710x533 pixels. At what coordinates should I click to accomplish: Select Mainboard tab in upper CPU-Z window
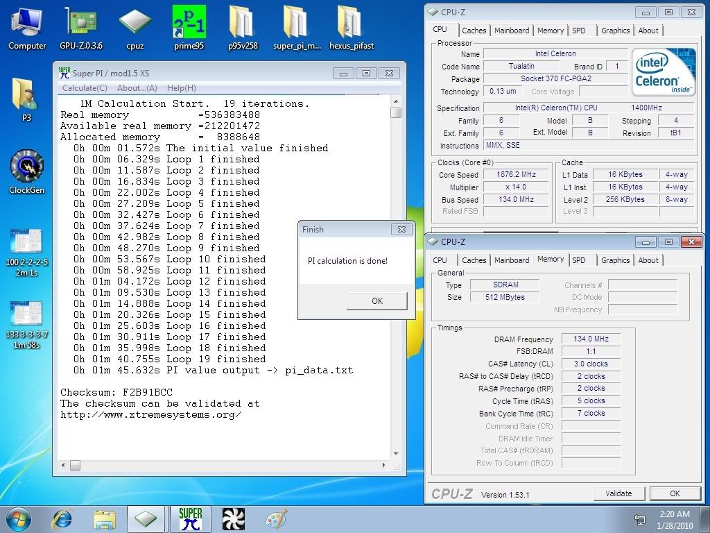512,31
